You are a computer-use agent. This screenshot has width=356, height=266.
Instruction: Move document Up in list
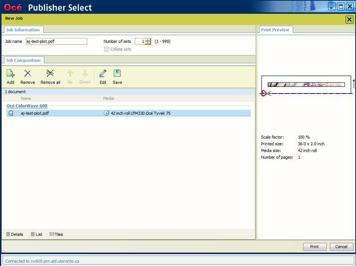tap(70, 77)
